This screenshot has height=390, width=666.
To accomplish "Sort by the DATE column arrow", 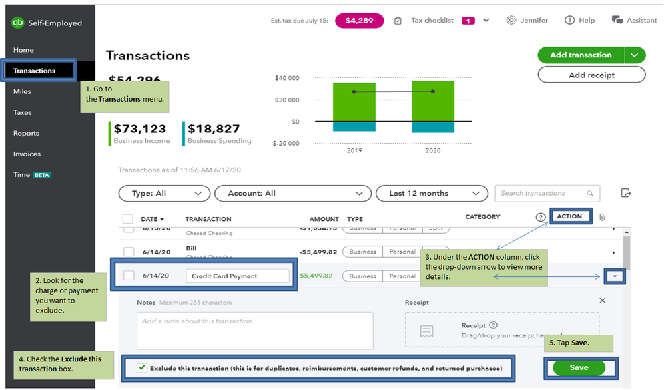I will click(161, 219).
